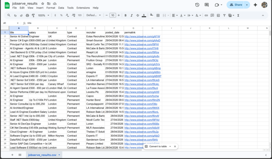Open permalink in row 7 Tria Recruitment
The height and width of the screenshot is (159, 272).
[x=142, y=56]
